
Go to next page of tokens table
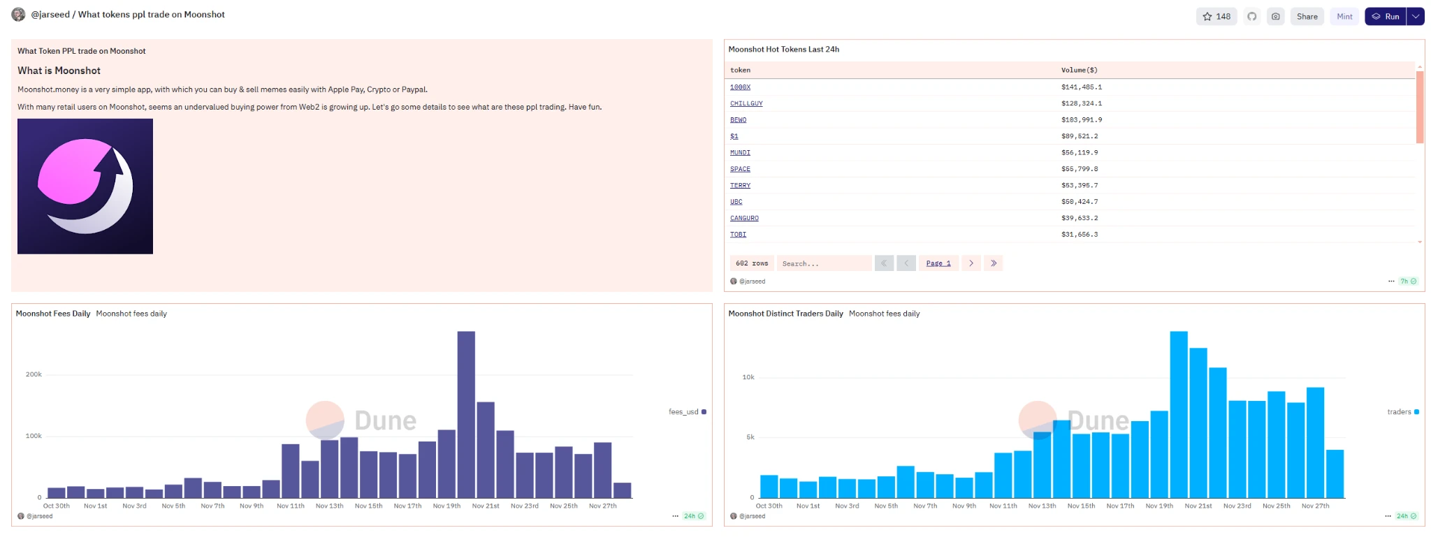[x=971, y=263]
